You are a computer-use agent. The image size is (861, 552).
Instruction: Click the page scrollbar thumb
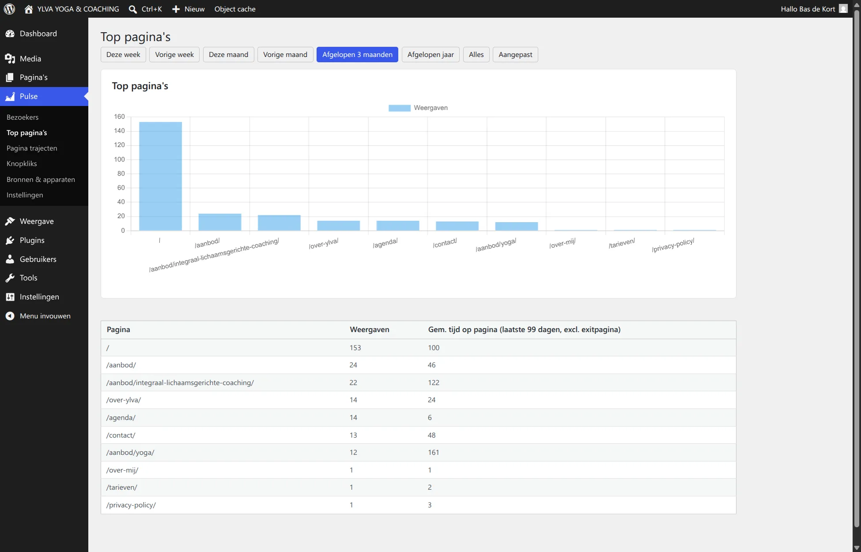857,269
